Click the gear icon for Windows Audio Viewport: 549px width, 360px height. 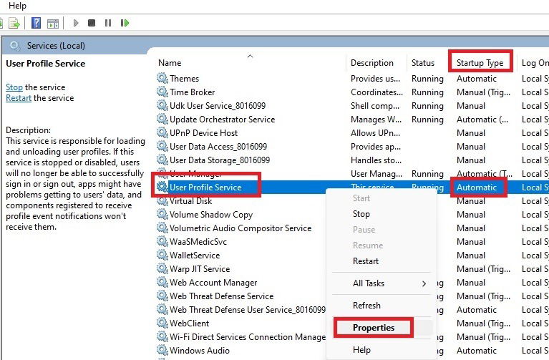point(162,350)
